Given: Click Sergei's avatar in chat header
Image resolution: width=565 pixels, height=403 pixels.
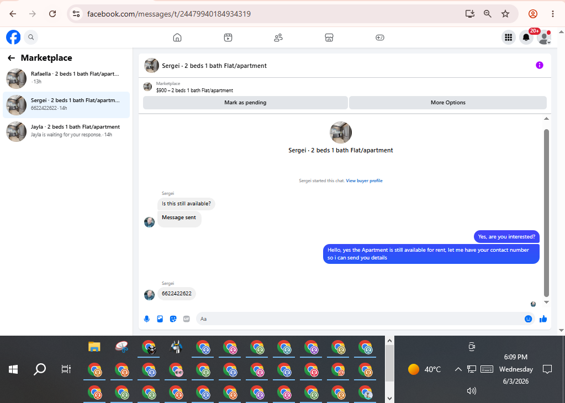Looking at the screenshot, I should [x=151, y=66].
